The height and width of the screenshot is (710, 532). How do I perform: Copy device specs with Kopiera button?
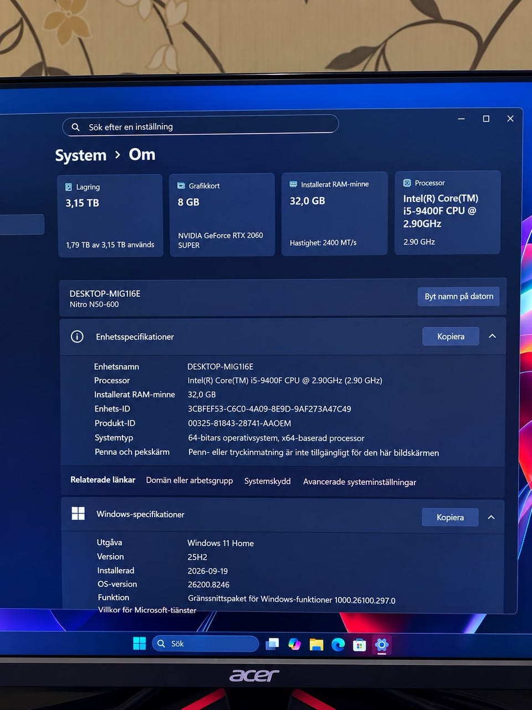pyautogui.click(x=451, y=336)
